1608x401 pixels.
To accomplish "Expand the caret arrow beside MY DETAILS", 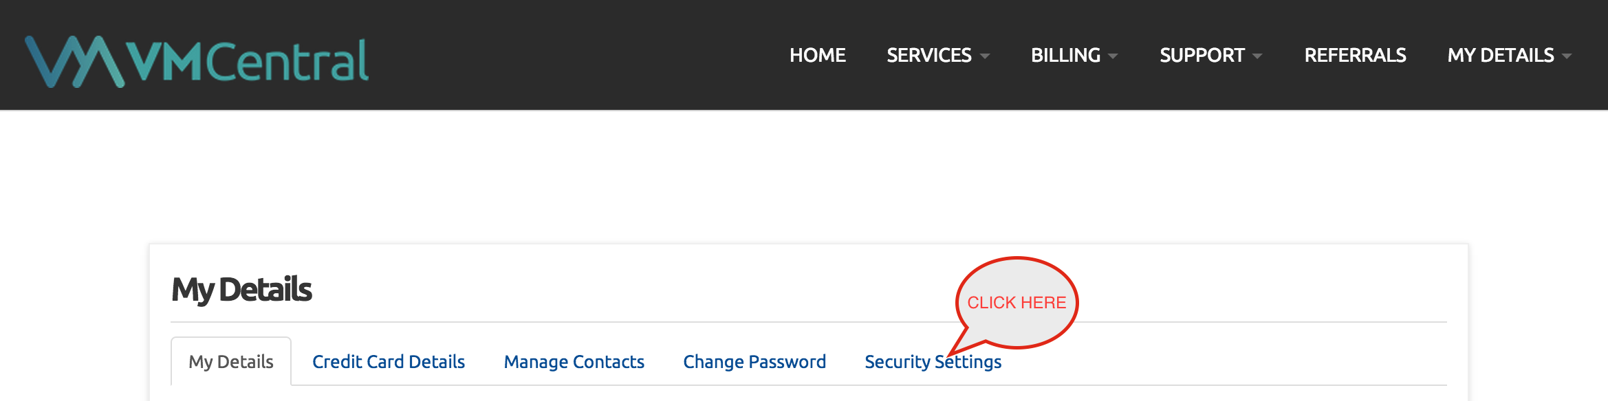I will click(1567, 56).
